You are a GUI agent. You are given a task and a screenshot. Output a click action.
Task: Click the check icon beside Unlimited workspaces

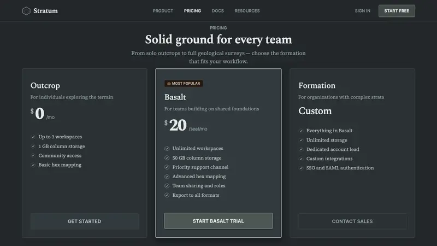point(167,149)
